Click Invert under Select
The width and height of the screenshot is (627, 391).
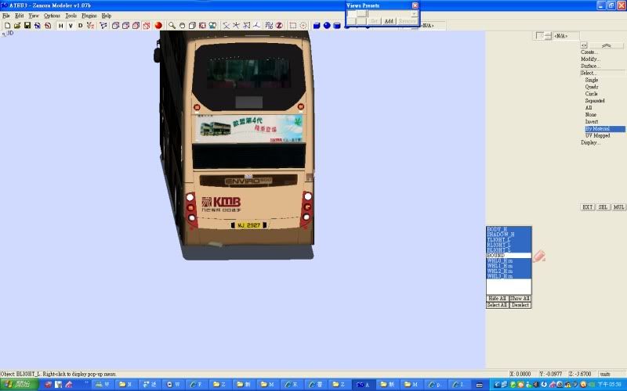pos(592,122)
